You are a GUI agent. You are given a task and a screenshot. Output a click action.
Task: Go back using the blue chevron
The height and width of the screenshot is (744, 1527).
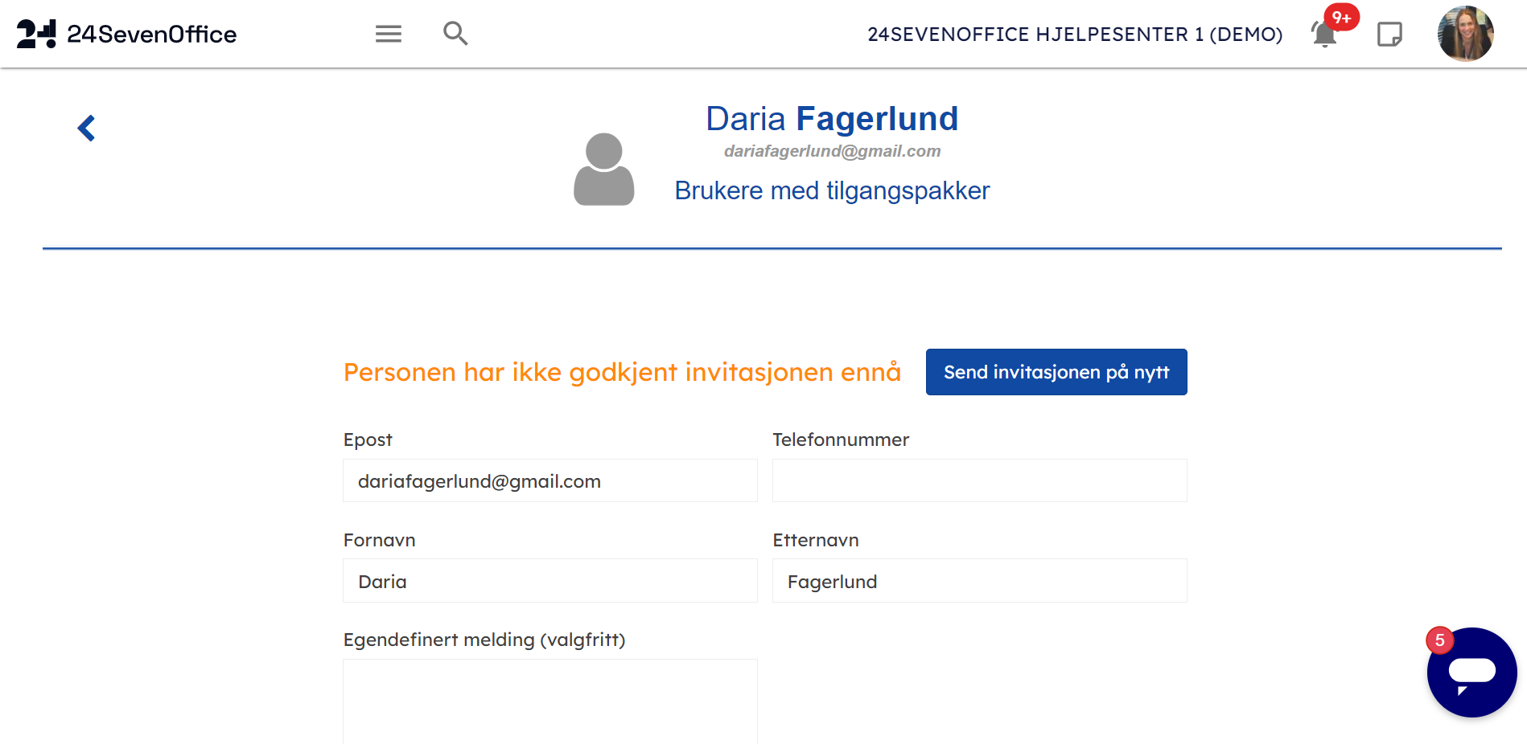point(87,128)
